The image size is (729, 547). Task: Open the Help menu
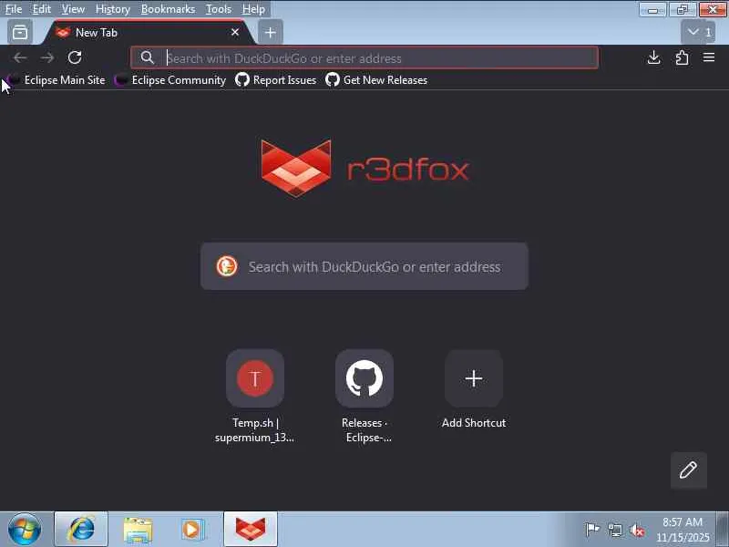click(253, 9)
